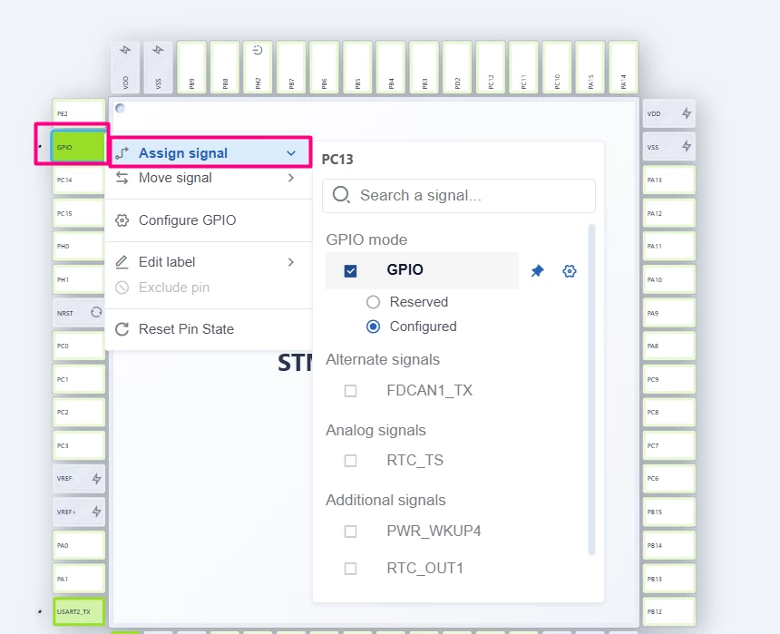The width and height of the screenshot is (780, 634).
Task: Select pin PE2 on left side
Action: coord(79,113)
